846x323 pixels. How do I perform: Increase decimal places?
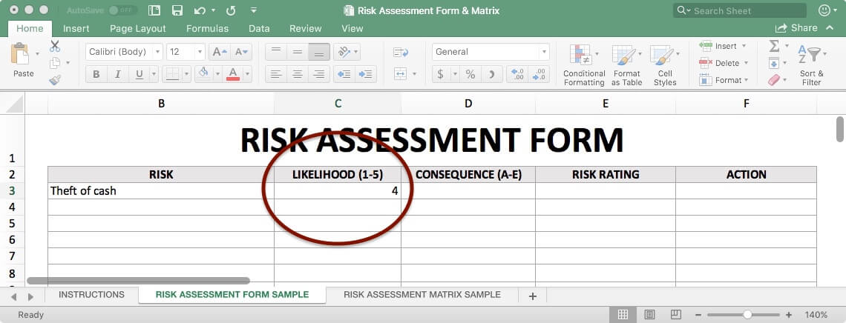point(517,74)
